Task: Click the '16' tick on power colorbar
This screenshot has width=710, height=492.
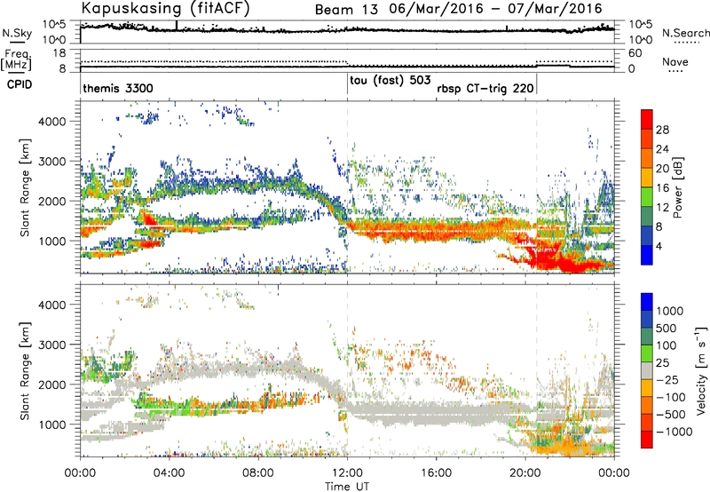Action: click(662, 188)
